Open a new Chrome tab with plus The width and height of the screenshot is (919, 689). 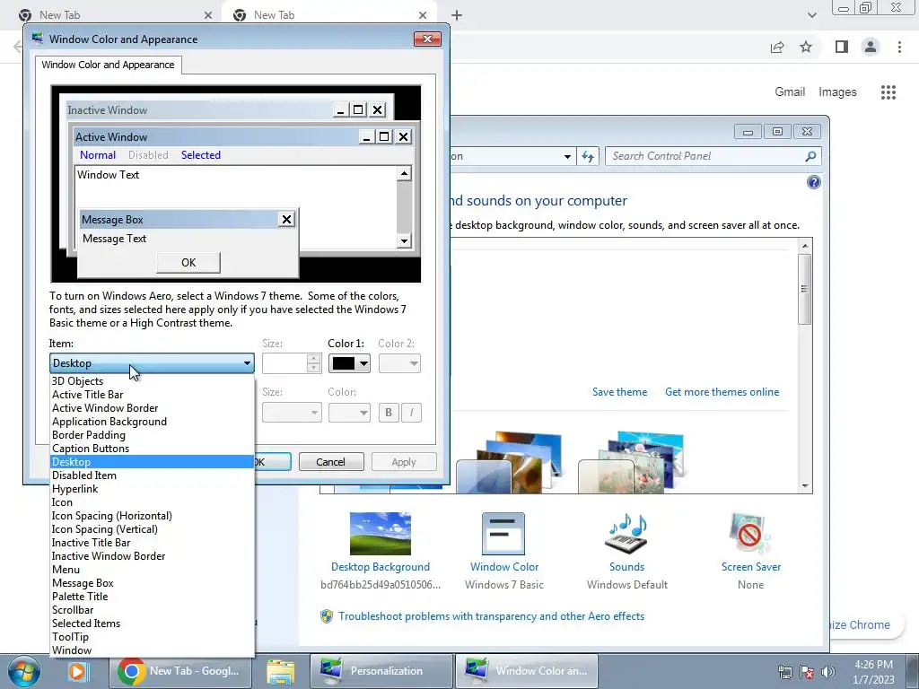click(x=457, y=15)
